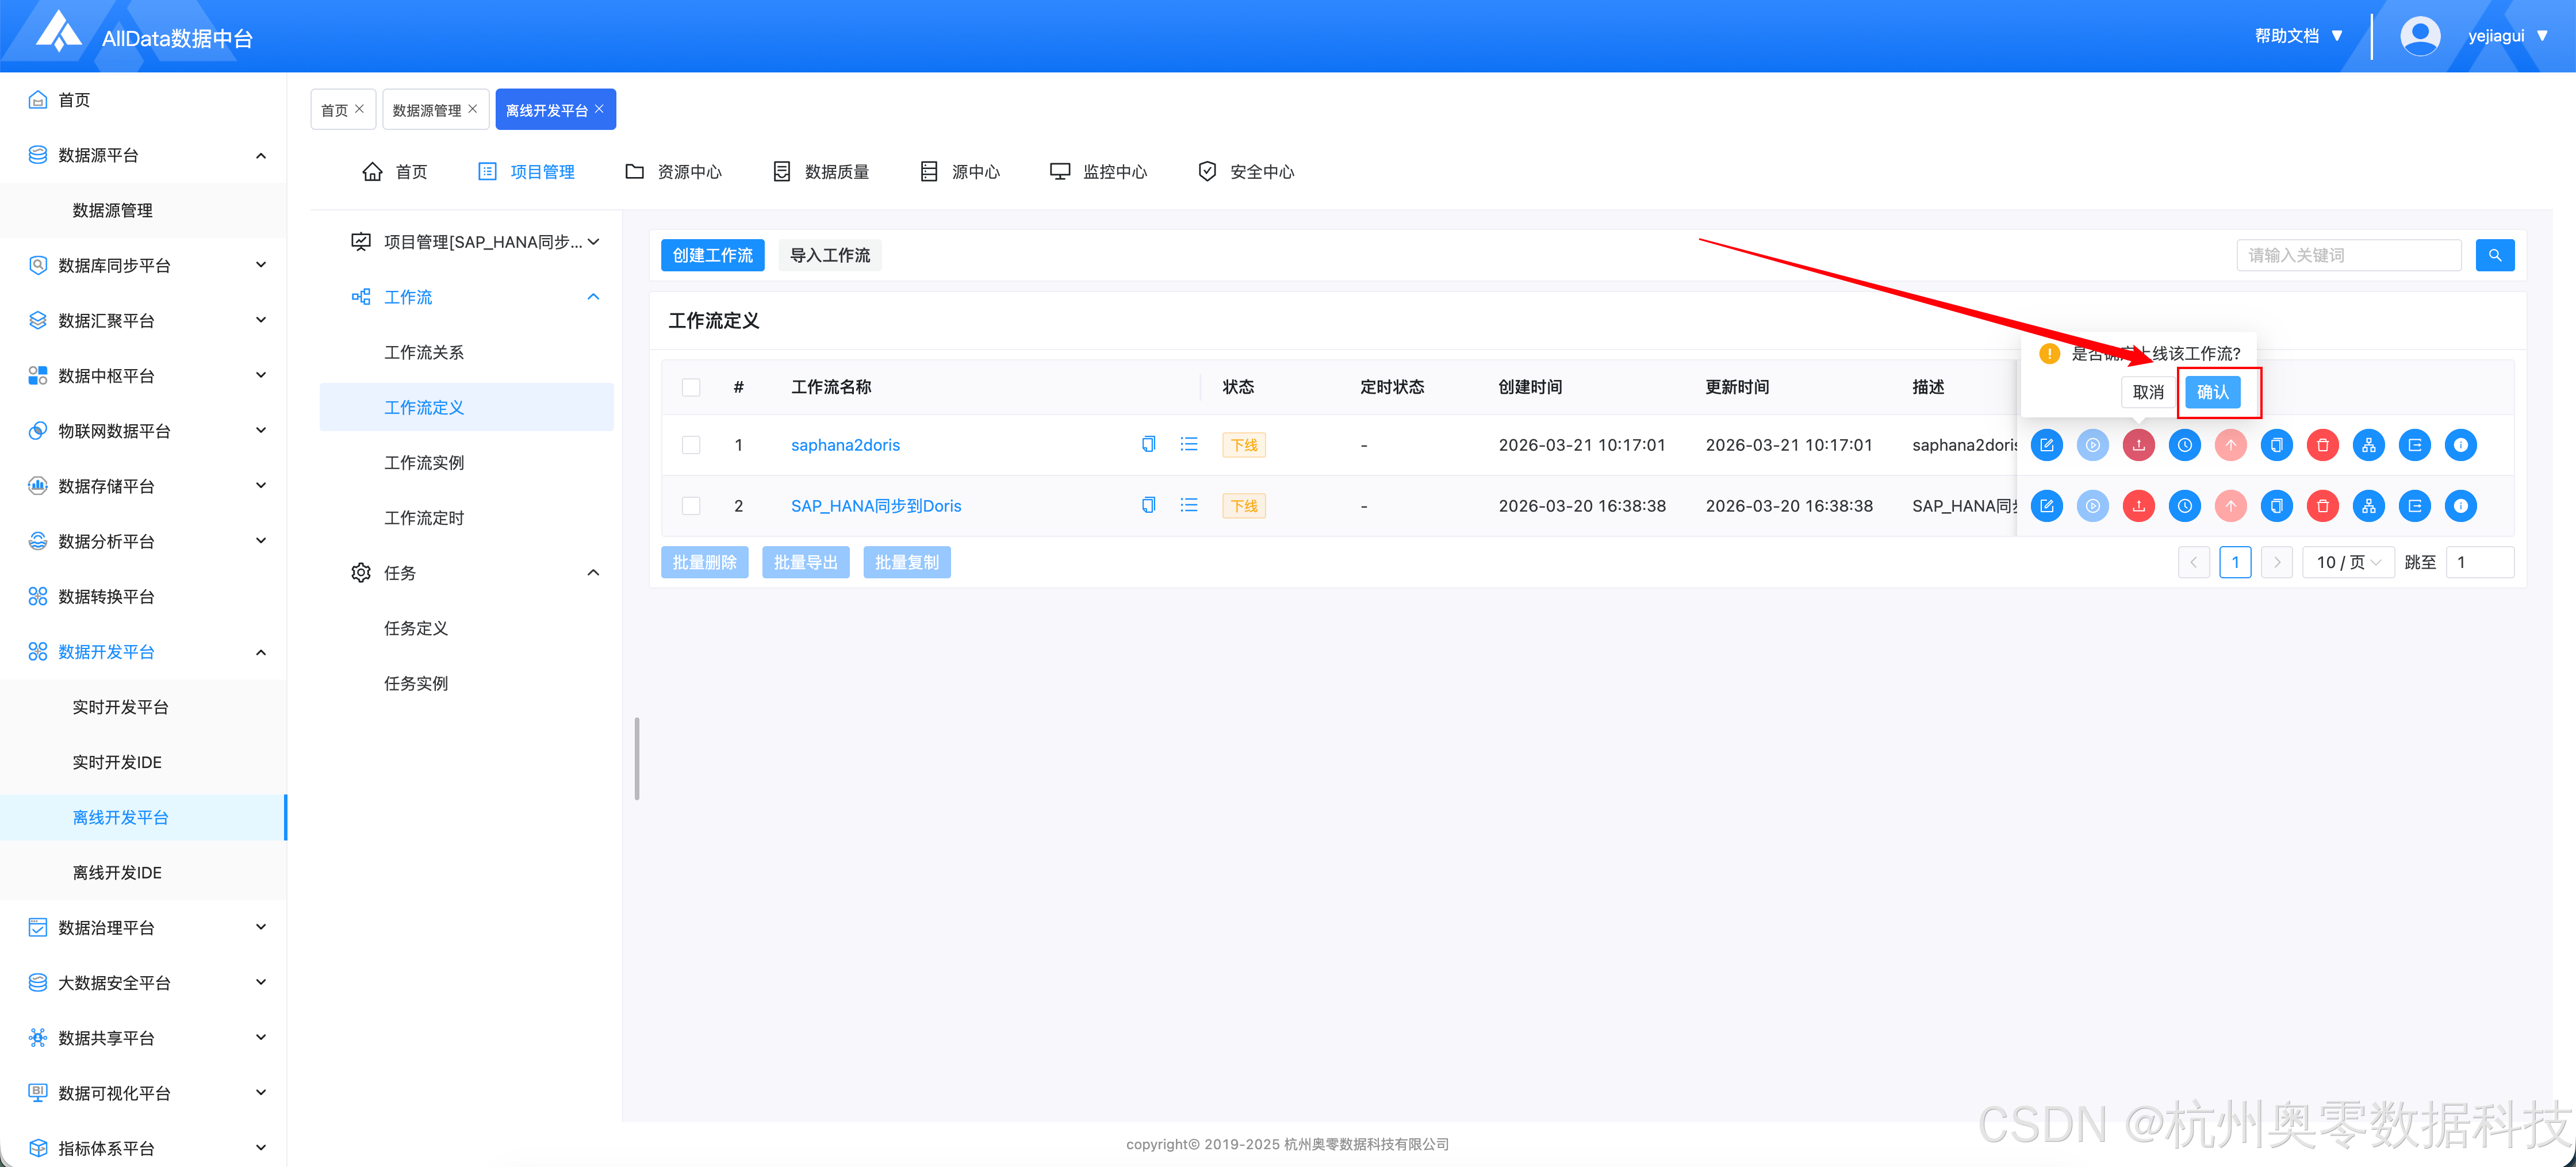Click list icon beside SAP_HANA同步到Doris name
Screen dimensions: 2576x1167
(x=1188, y=506)
